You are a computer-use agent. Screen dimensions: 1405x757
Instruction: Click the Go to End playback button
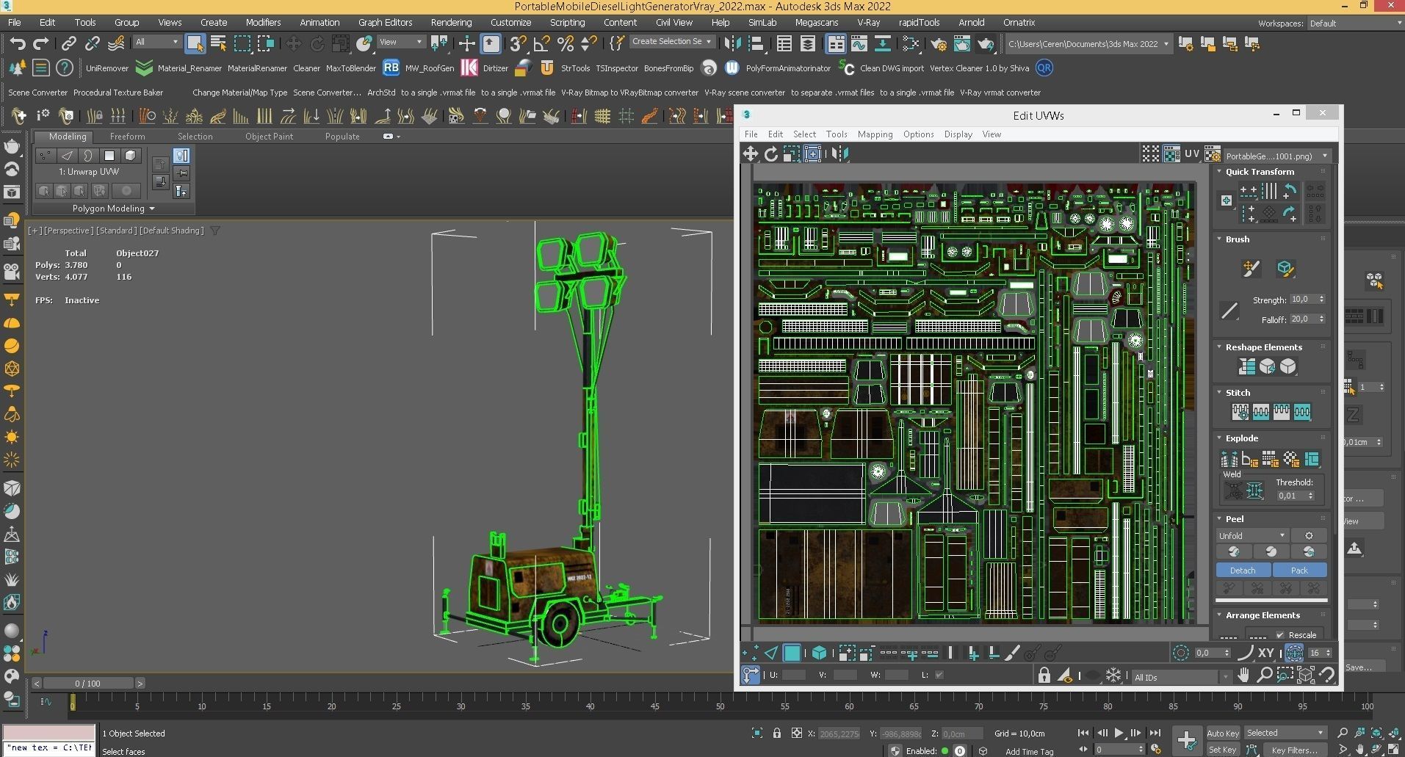[1155, 733]
